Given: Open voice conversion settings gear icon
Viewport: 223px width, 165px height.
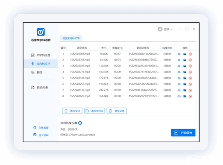Looking at the screenshot, I should pyautogui.click(x=80, y=123).
